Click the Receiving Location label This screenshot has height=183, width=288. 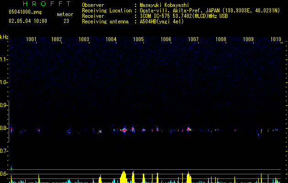(107, 11)
